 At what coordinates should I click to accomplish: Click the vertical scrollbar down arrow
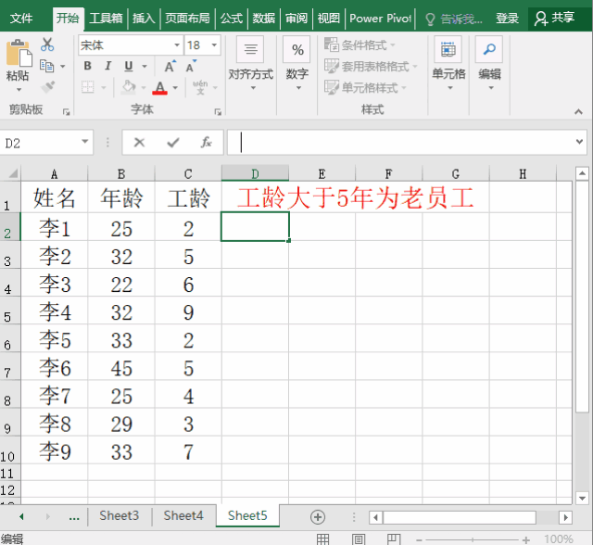[x=582, y=498]
